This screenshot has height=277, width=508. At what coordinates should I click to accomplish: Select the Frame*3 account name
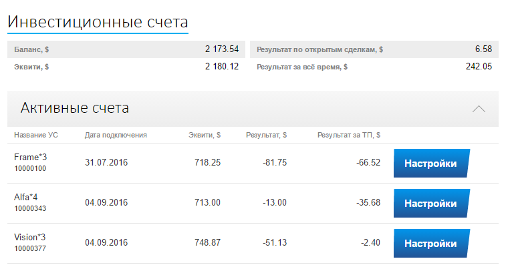pos(31,157)
